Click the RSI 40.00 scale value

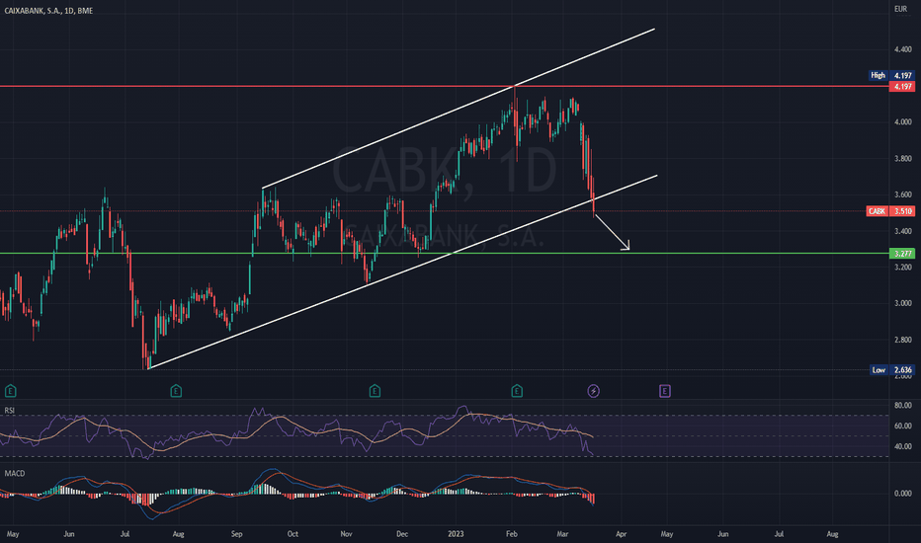pos(903,446)
